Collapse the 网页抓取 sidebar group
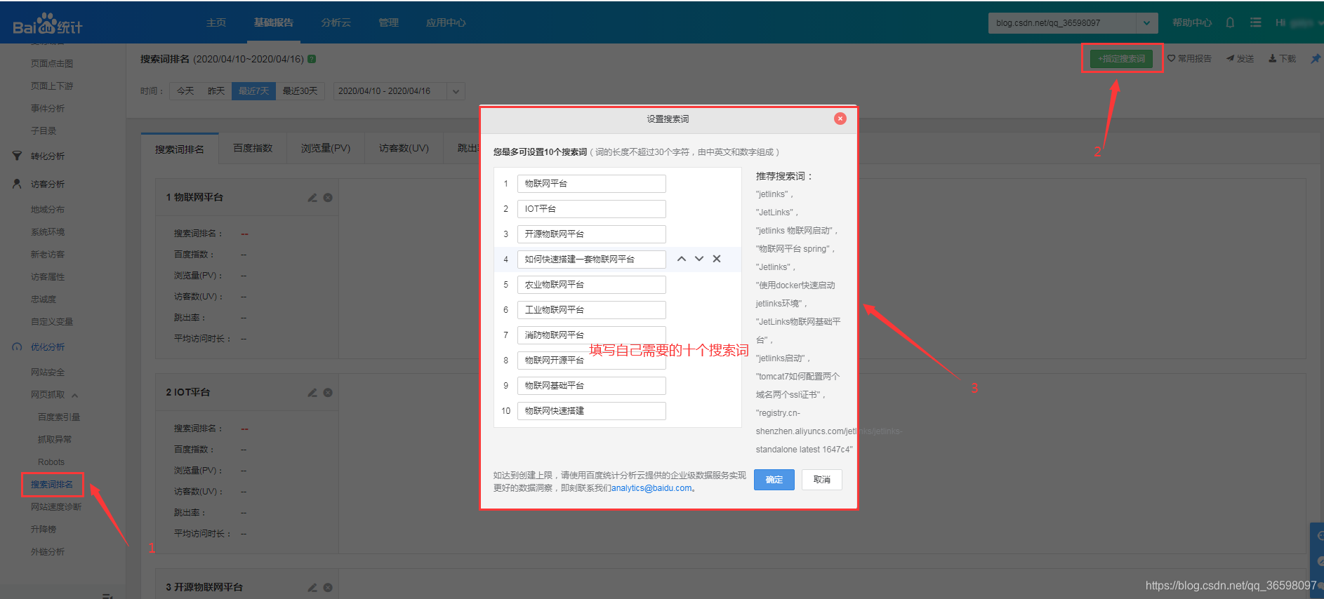The width and height of the screenshot is (1324, 599). point(74,395)
